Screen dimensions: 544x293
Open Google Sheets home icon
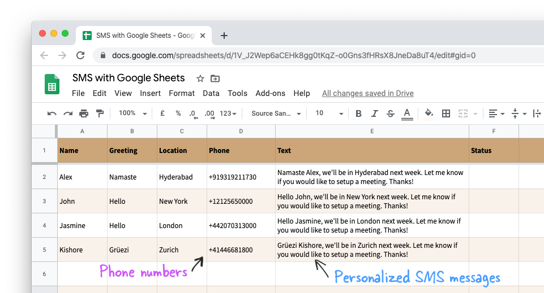click(x=52, y=84)
